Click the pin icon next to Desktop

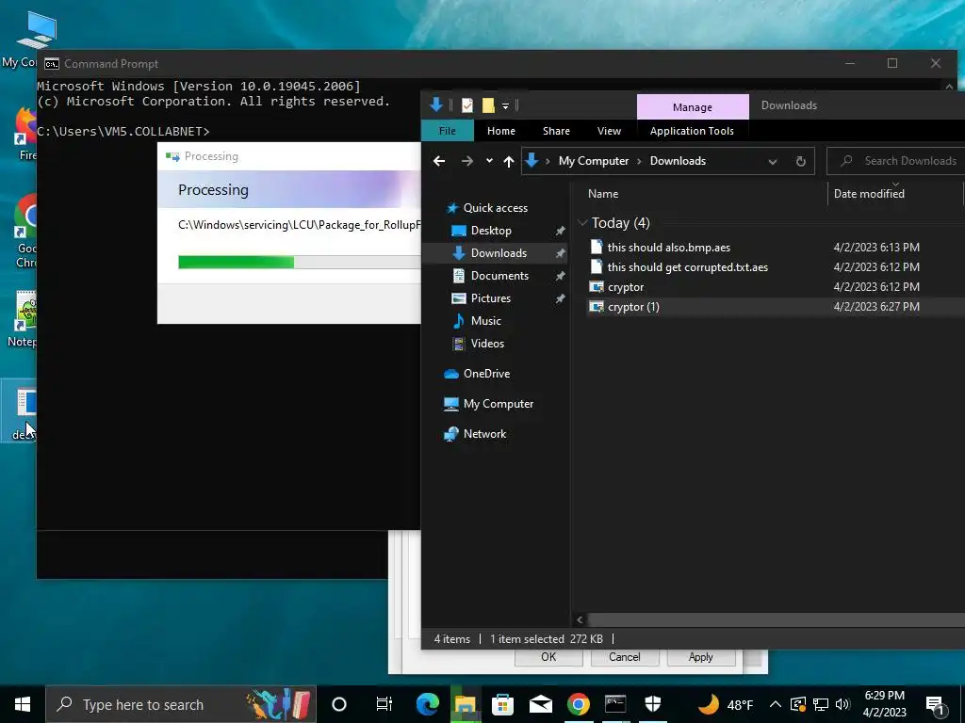[x=560, y=232]
